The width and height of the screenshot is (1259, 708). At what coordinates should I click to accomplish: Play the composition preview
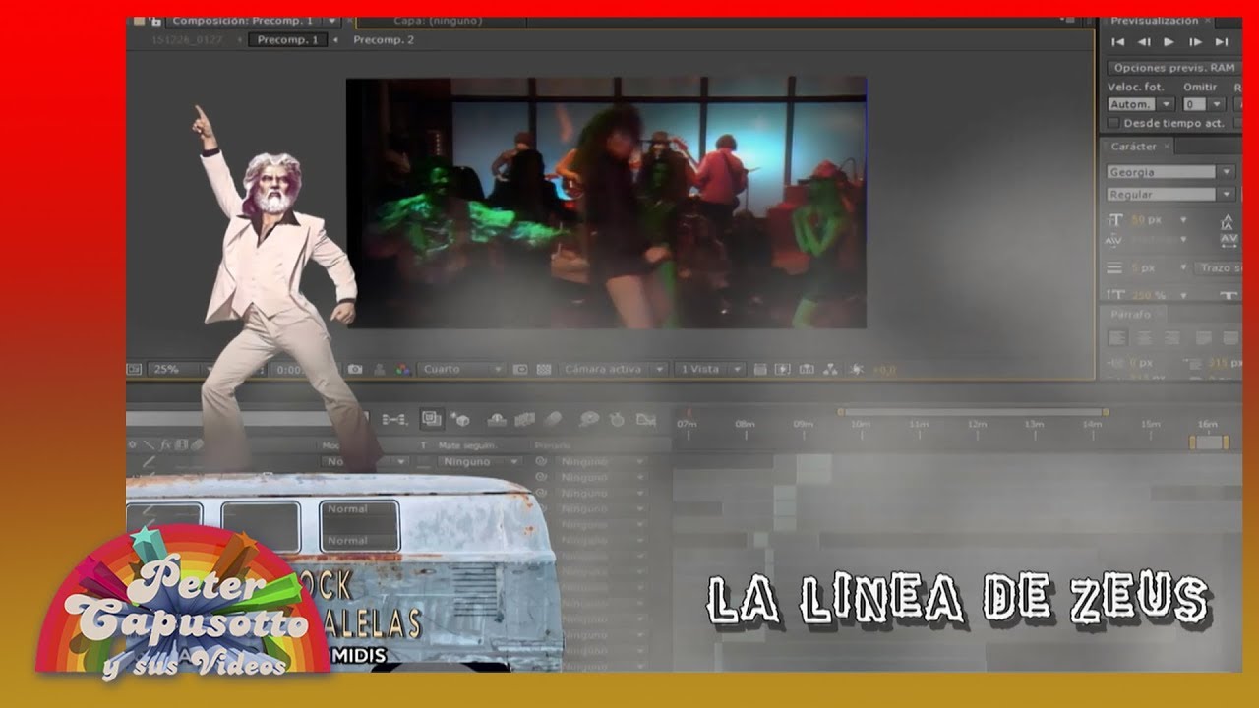pos(1169,42)
